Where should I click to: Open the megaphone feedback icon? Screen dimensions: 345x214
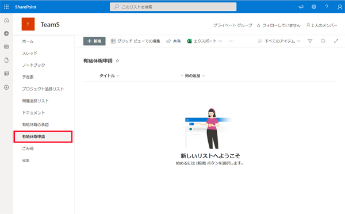coord(301,7)
